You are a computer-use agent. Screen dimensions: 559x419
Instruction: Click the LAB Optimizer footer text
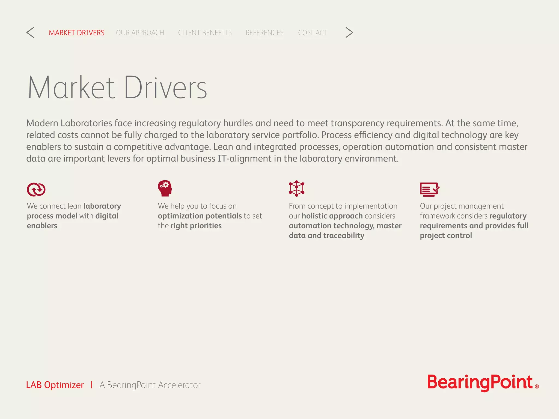[55, 385]
